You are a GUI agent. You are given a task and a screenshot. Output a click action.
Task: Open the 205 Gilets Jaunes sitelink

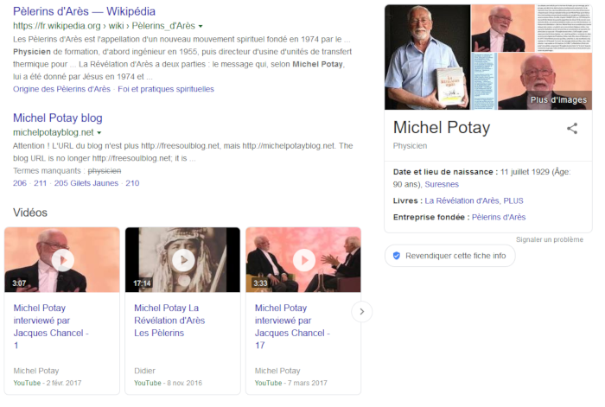point(86,183)
